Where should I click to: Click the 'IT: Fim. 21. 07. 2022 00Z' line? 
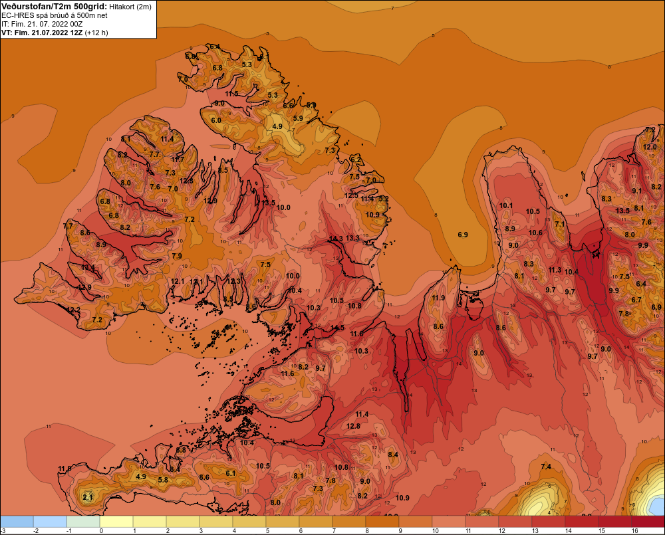pyautogui.click(x=42, y=24)
